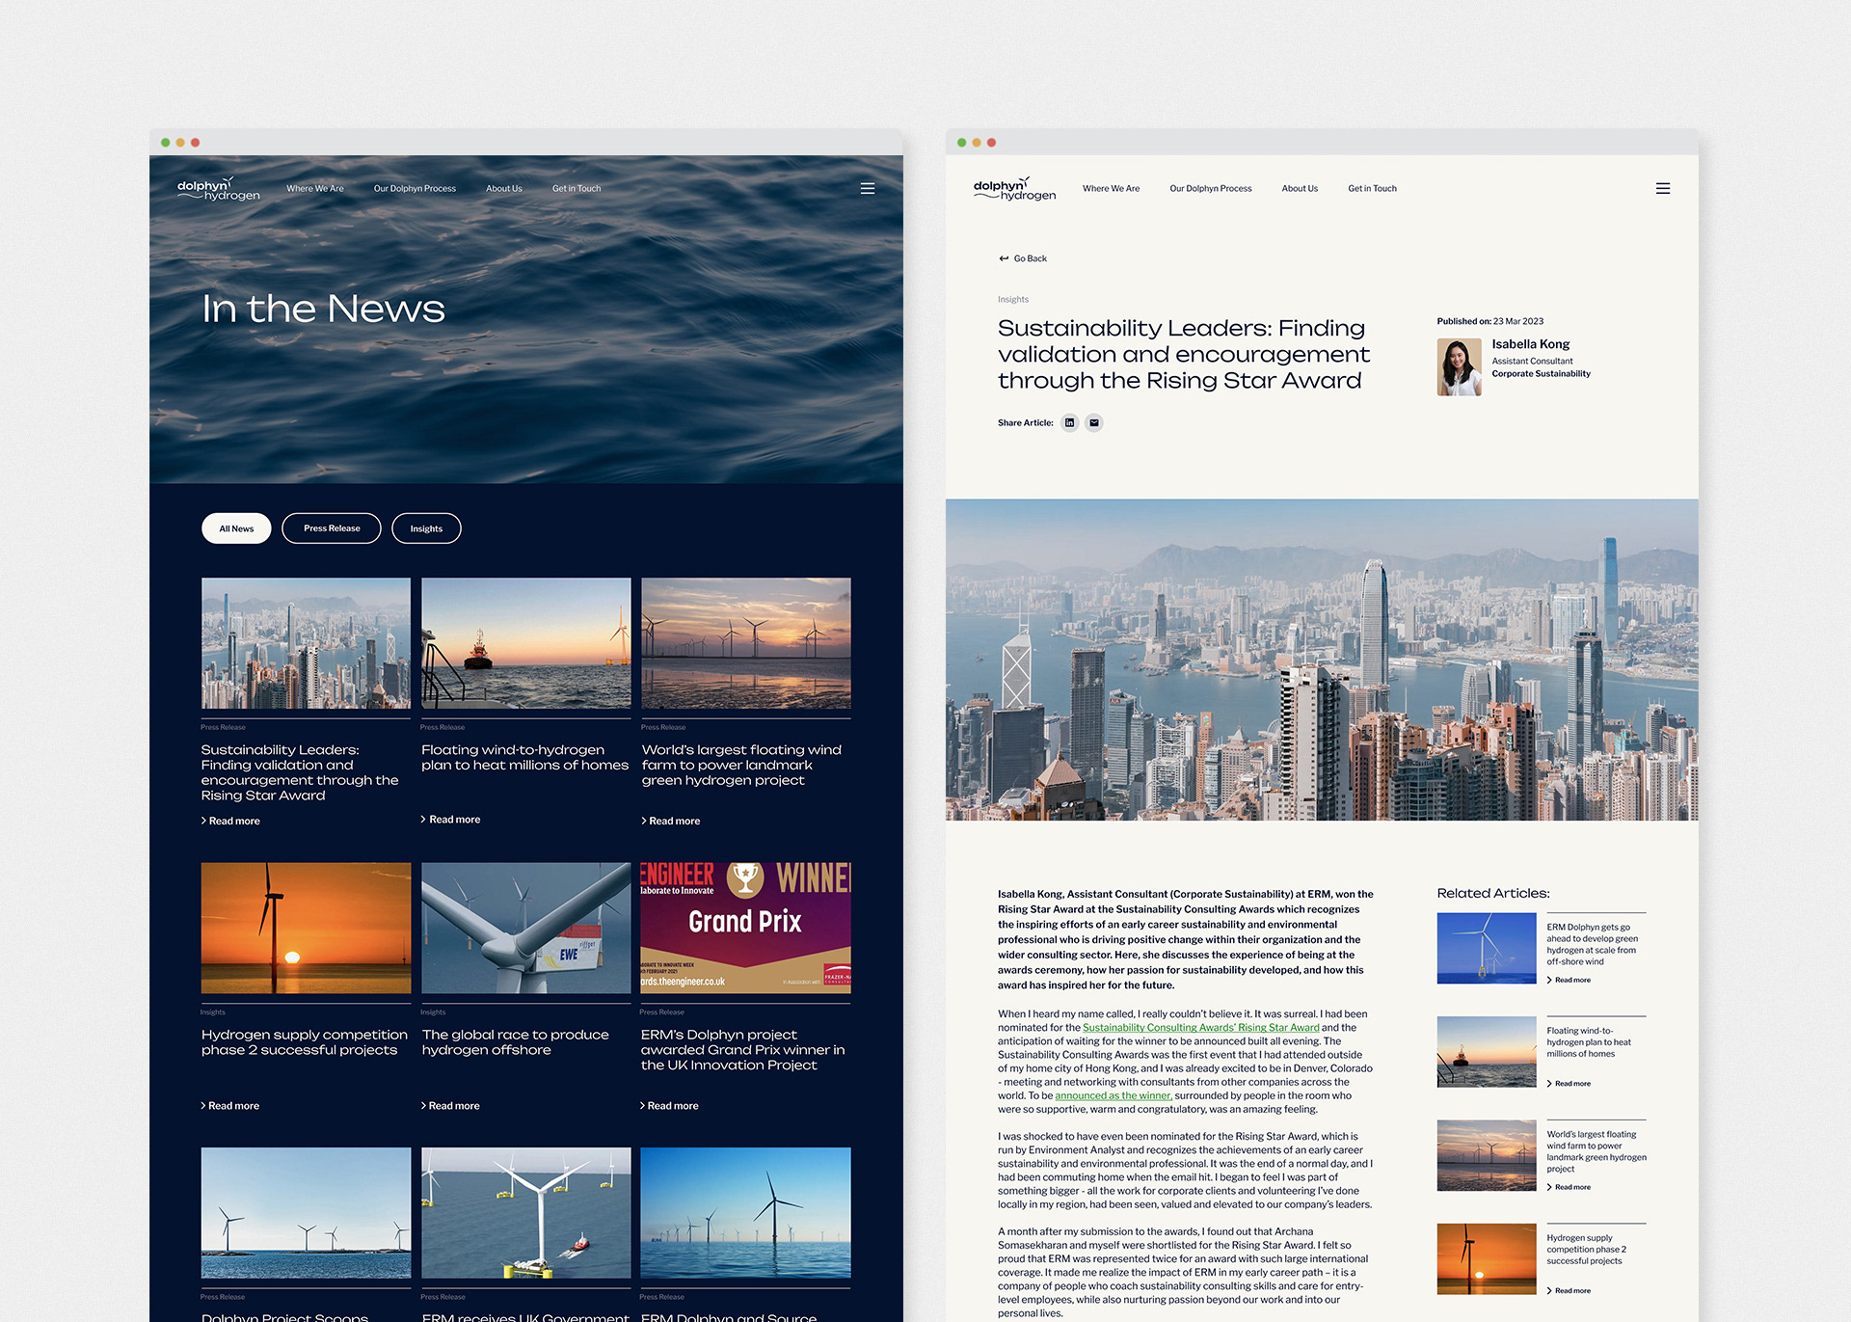The image size is (1851, 1322).
Task: Open orange sunset related article thumbnail
Action: point(1487,1258)
